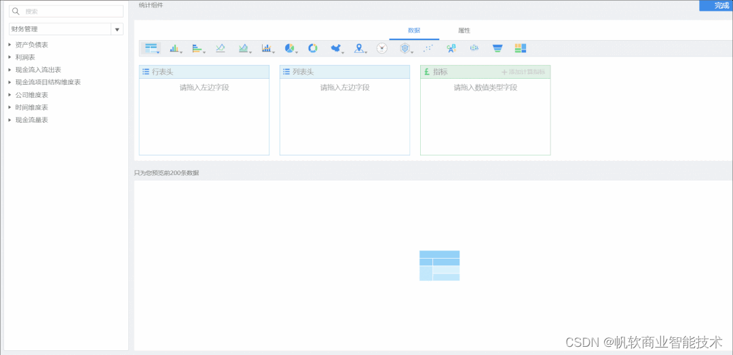Select the scatter plot chart icon
Viewport: 733px width, 355px height.
(x=428, y=48)
